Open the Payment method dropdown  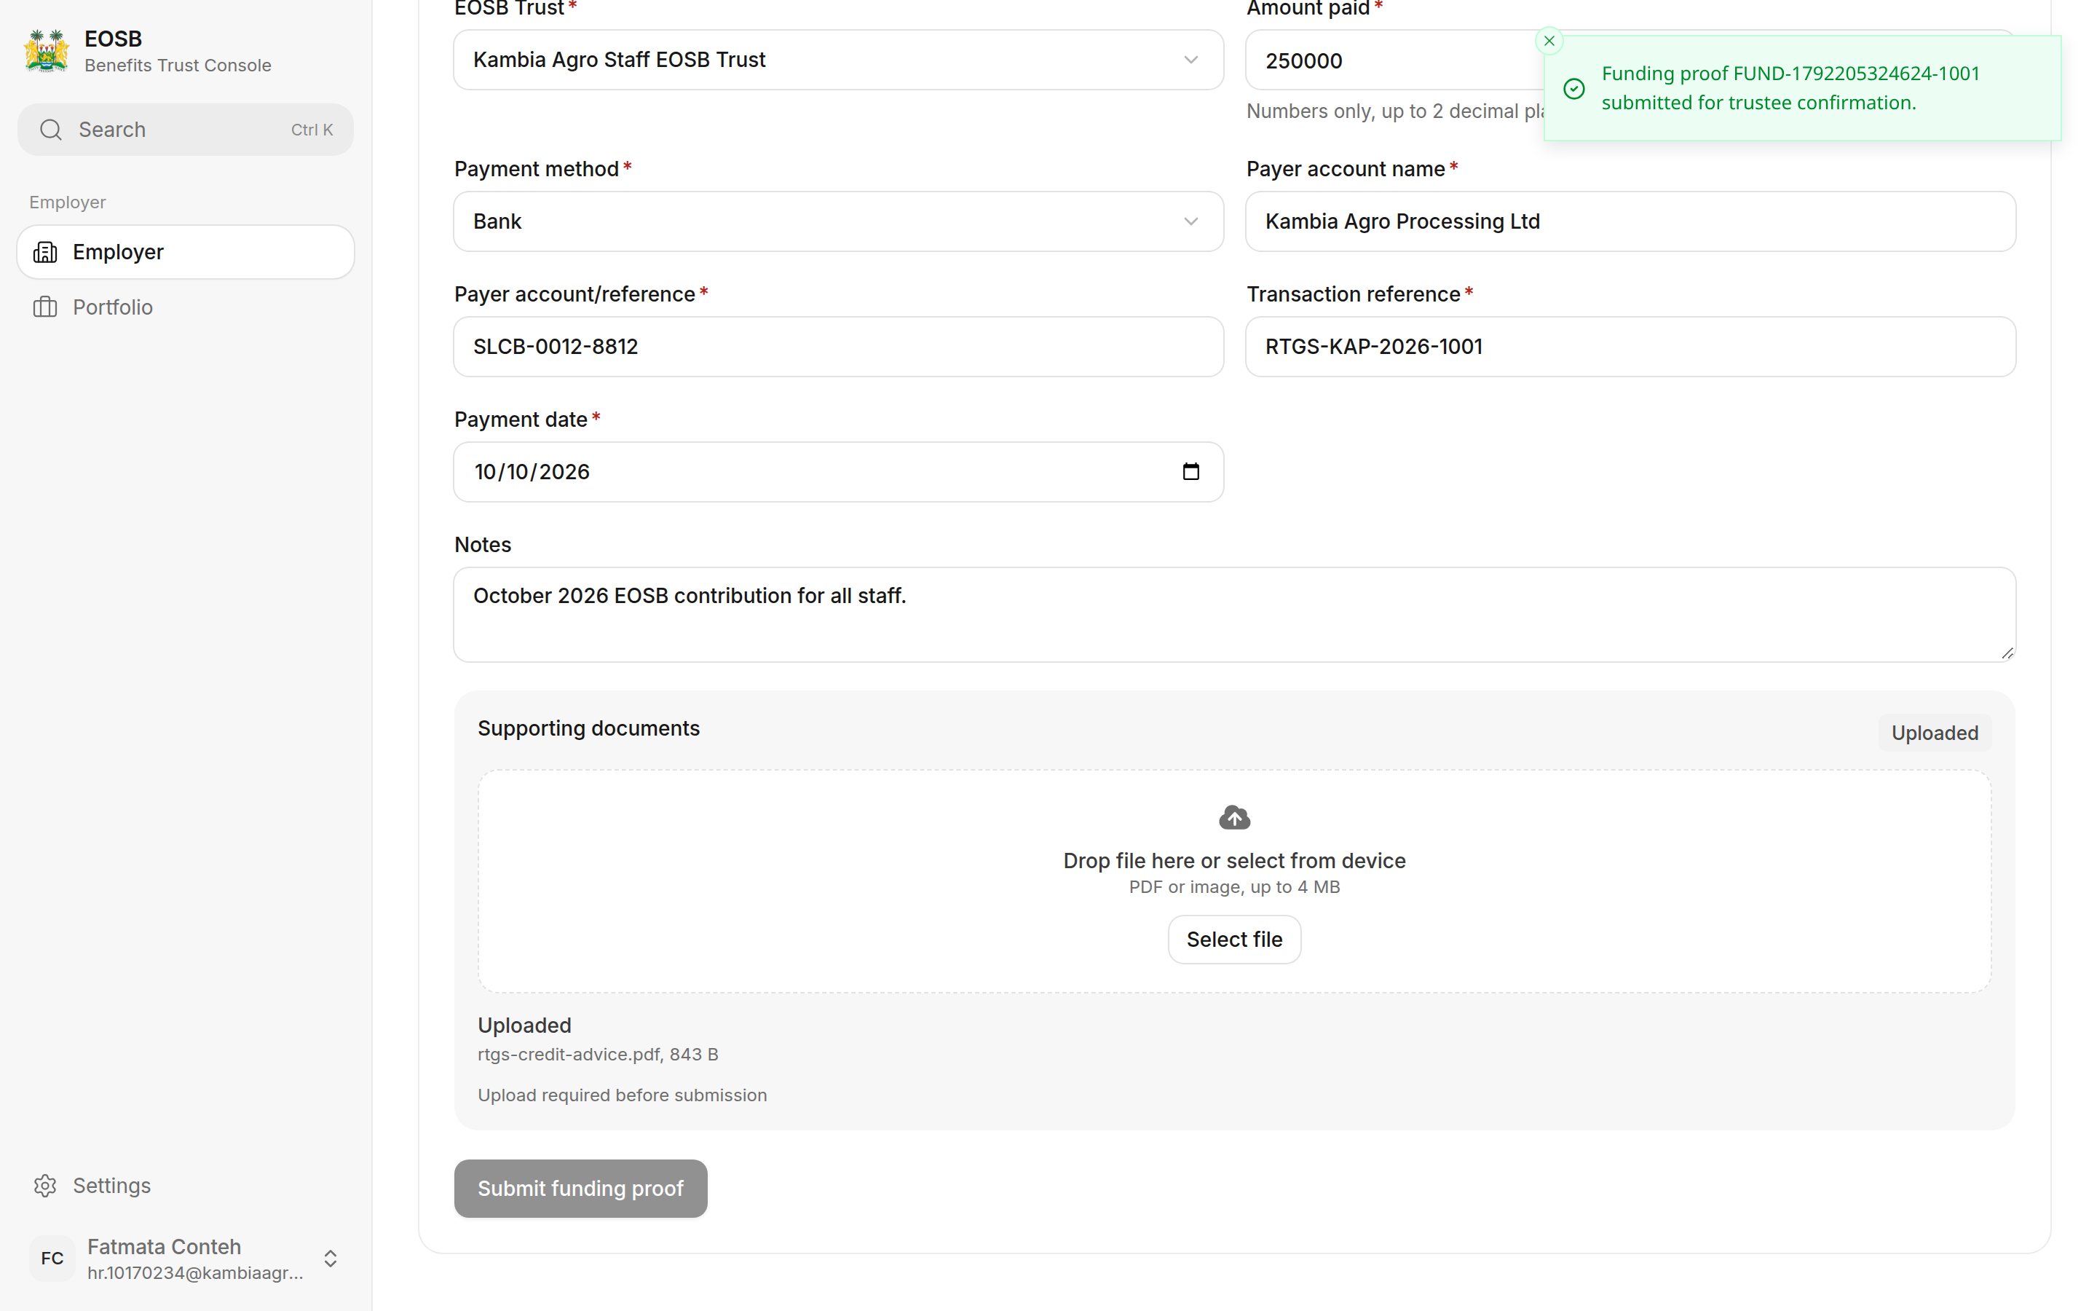838,221
